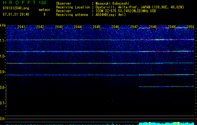The image size is (197, 125).
Task: Click the short line at 0.8 kHz
Action: click(166, 87)
